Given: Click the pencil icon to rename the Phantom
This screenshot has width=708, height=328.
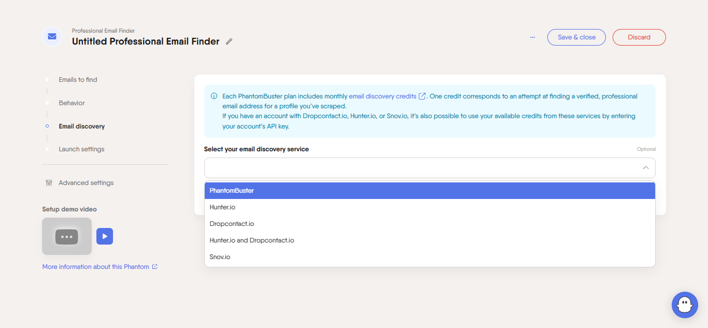Looking at the screenshot, I should [x=229, y=41].
